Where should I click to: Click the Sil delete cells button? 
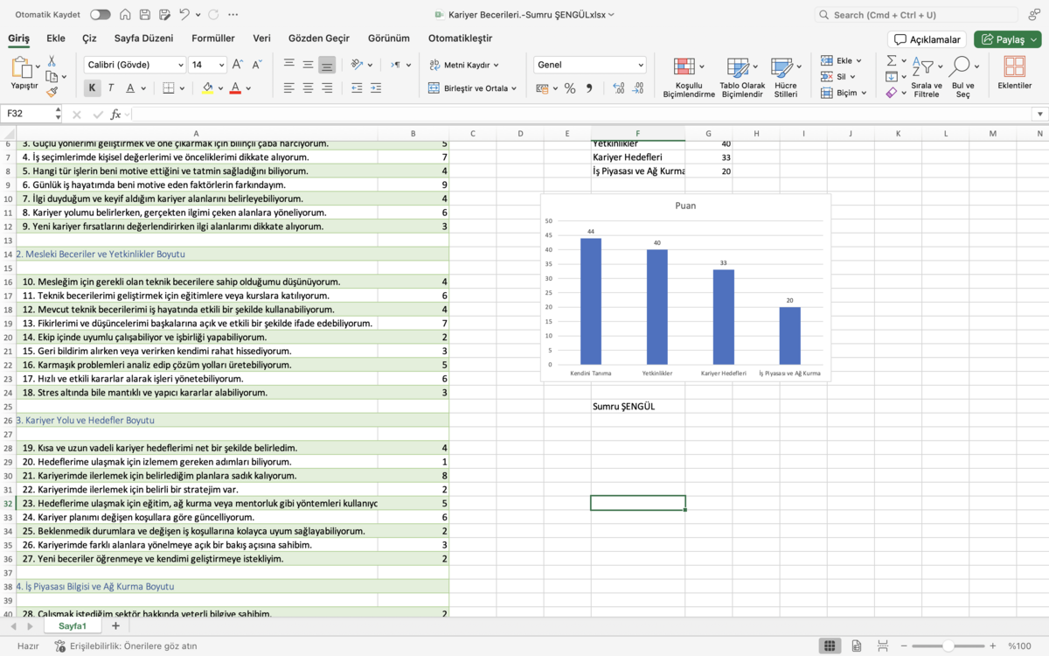837,76
